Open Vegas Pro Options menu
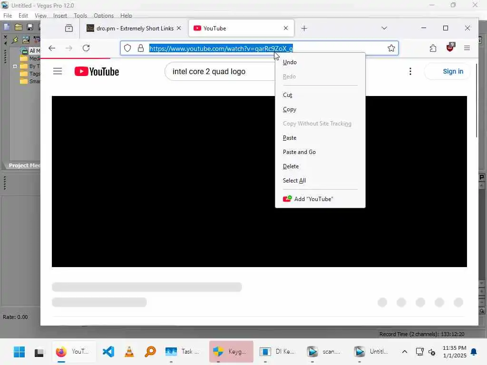 click(x=103, y=16)
